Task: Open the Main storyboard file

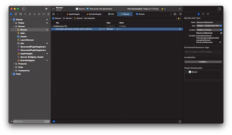Action: [x=23, y=33]
